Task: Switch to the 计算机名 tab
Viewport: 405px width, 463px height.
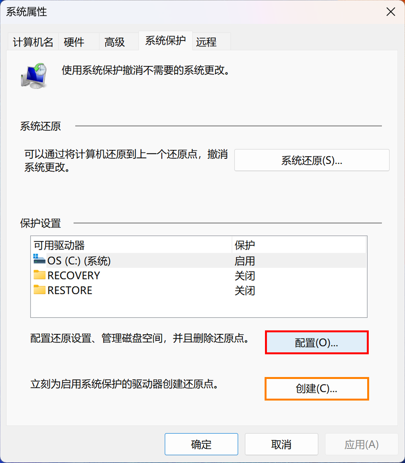Action: point(33,42)
